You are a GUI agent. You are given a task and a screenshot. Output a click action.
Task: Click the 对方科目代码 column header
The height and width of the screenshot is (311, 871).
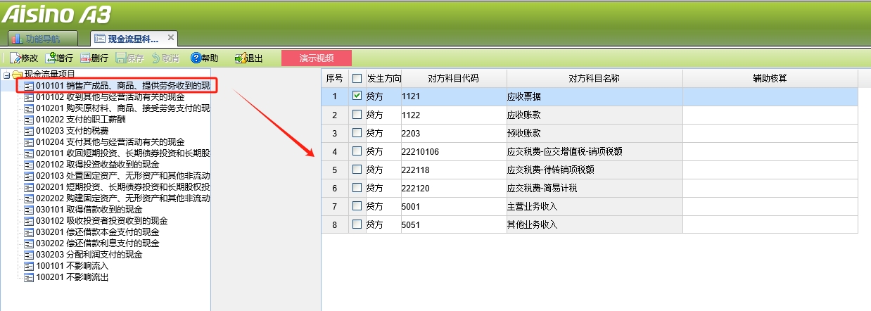point(453,78)
